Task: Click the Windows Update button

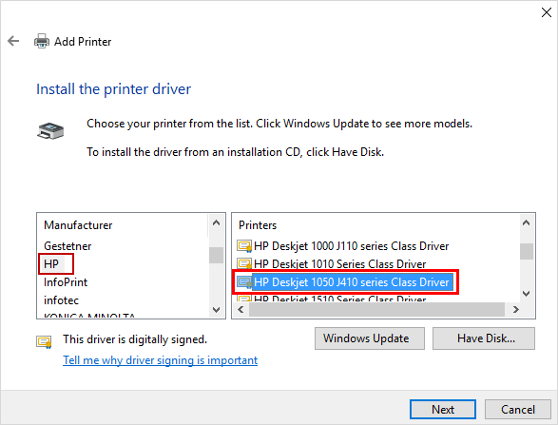Action: click(370, 338)
